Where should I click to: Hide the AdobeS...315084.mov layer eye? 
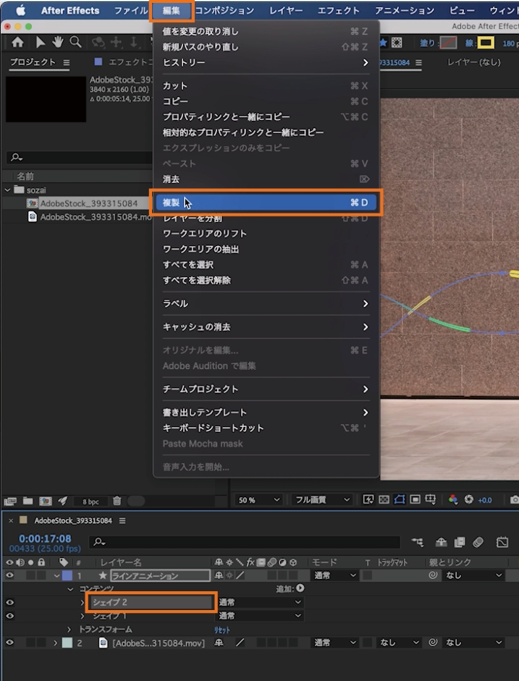pyautogui.click(x=9, y=643)
